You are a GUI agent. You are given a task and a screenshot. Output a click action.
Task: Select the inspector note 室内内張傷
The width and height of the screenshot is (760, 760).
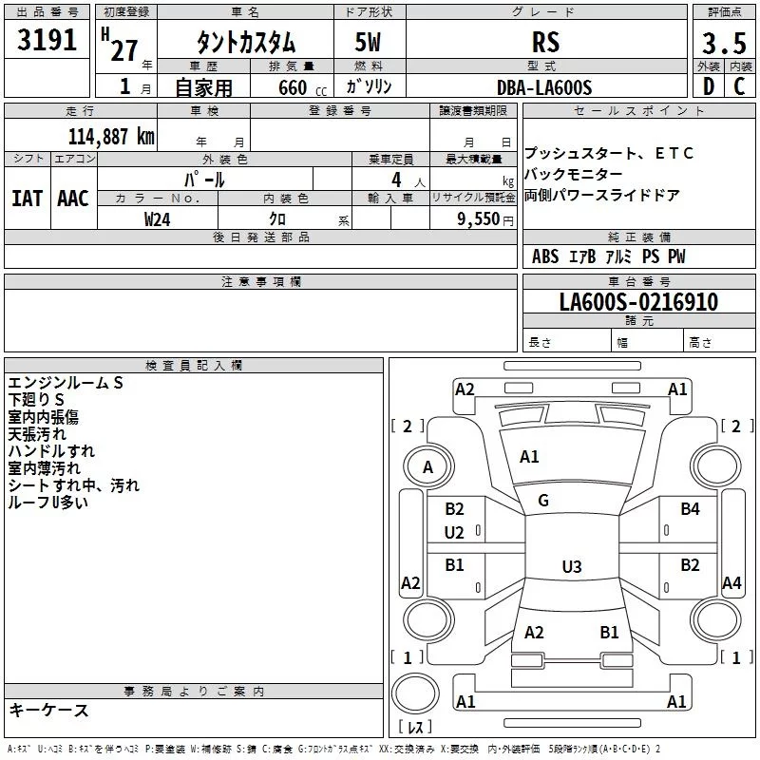(43, 417)
